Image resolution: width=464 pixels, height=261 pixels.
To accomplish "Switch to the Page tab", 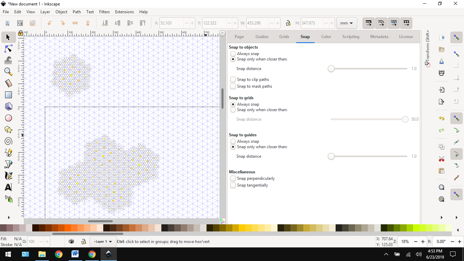I will click(x=239, y=37).
